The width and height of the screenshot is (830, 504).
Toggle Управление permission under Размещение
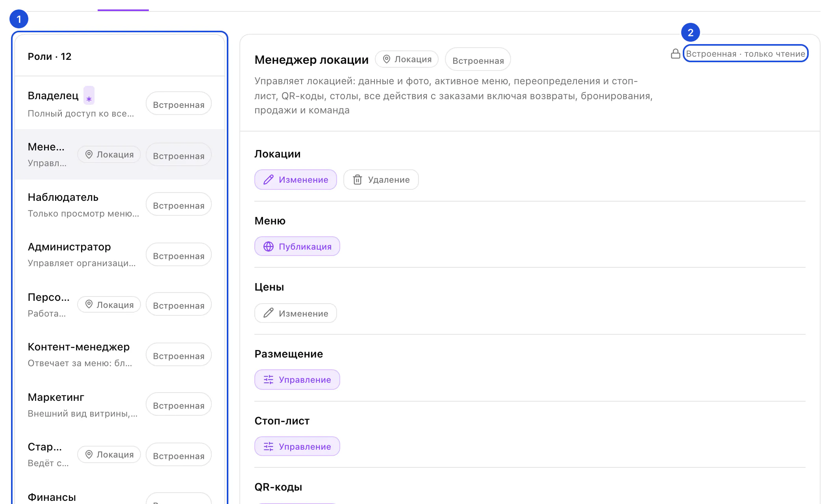click(x=297, y=380)
